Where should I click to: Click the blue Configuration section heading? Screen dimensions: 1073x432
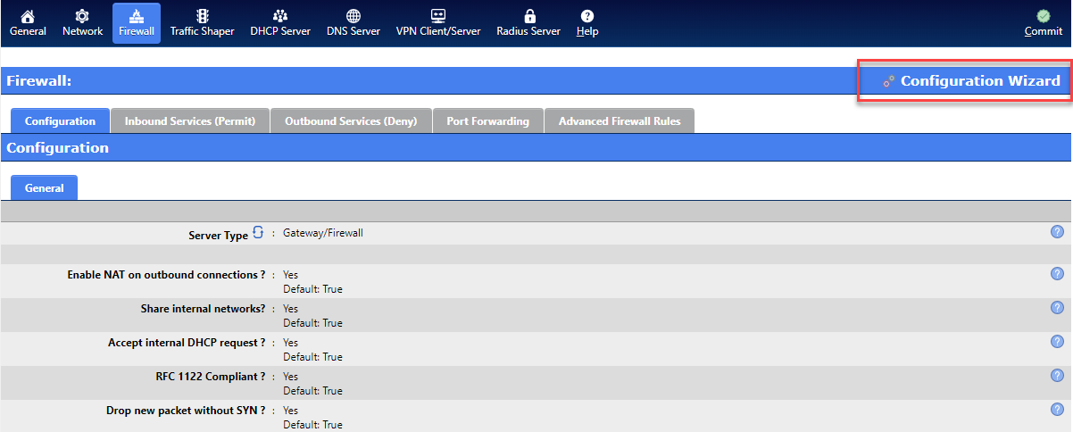coord(57,148)
